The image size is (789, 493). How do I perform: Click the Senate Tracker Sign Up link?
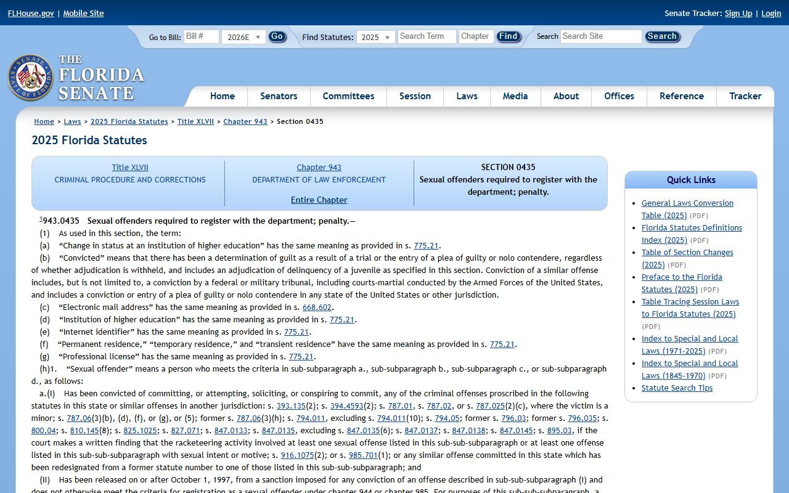(x=738, y=14)
